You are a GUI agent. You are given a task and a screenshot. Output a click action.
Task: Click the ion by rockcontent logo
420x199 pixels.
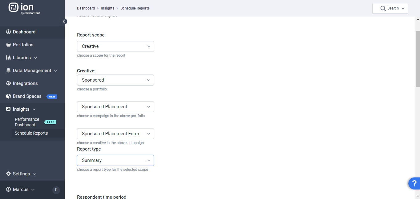pos(24,8)
